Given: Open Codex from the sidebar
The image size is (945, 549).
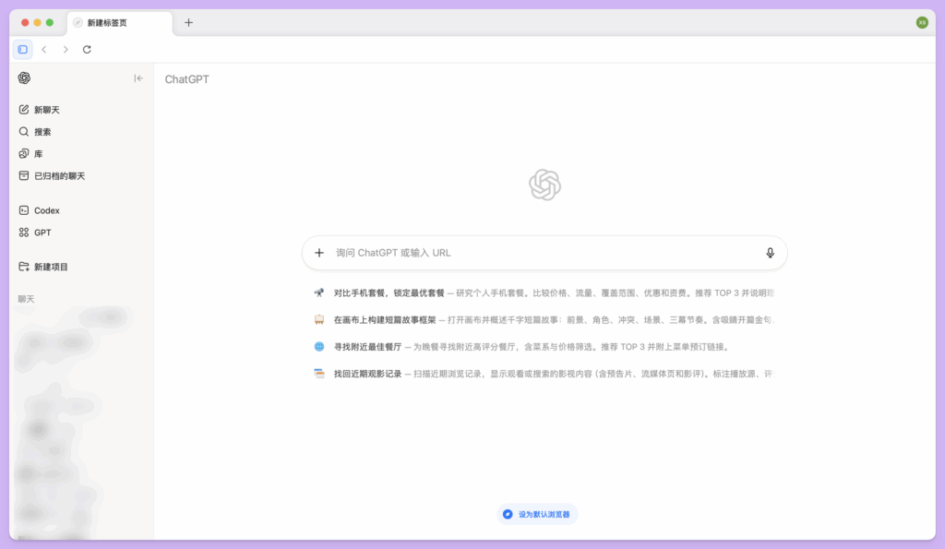Looking at the screenshot, I should tap(44, 209).
